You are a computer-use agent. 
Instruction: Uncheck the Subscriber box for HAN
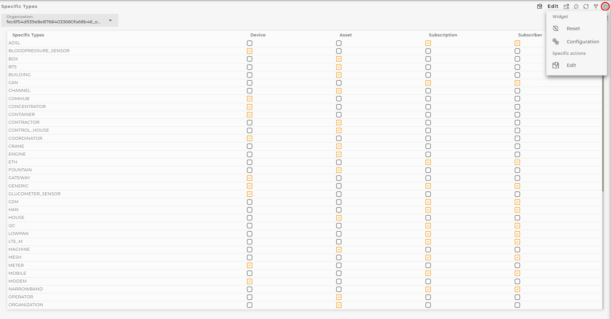click(517, 210)
